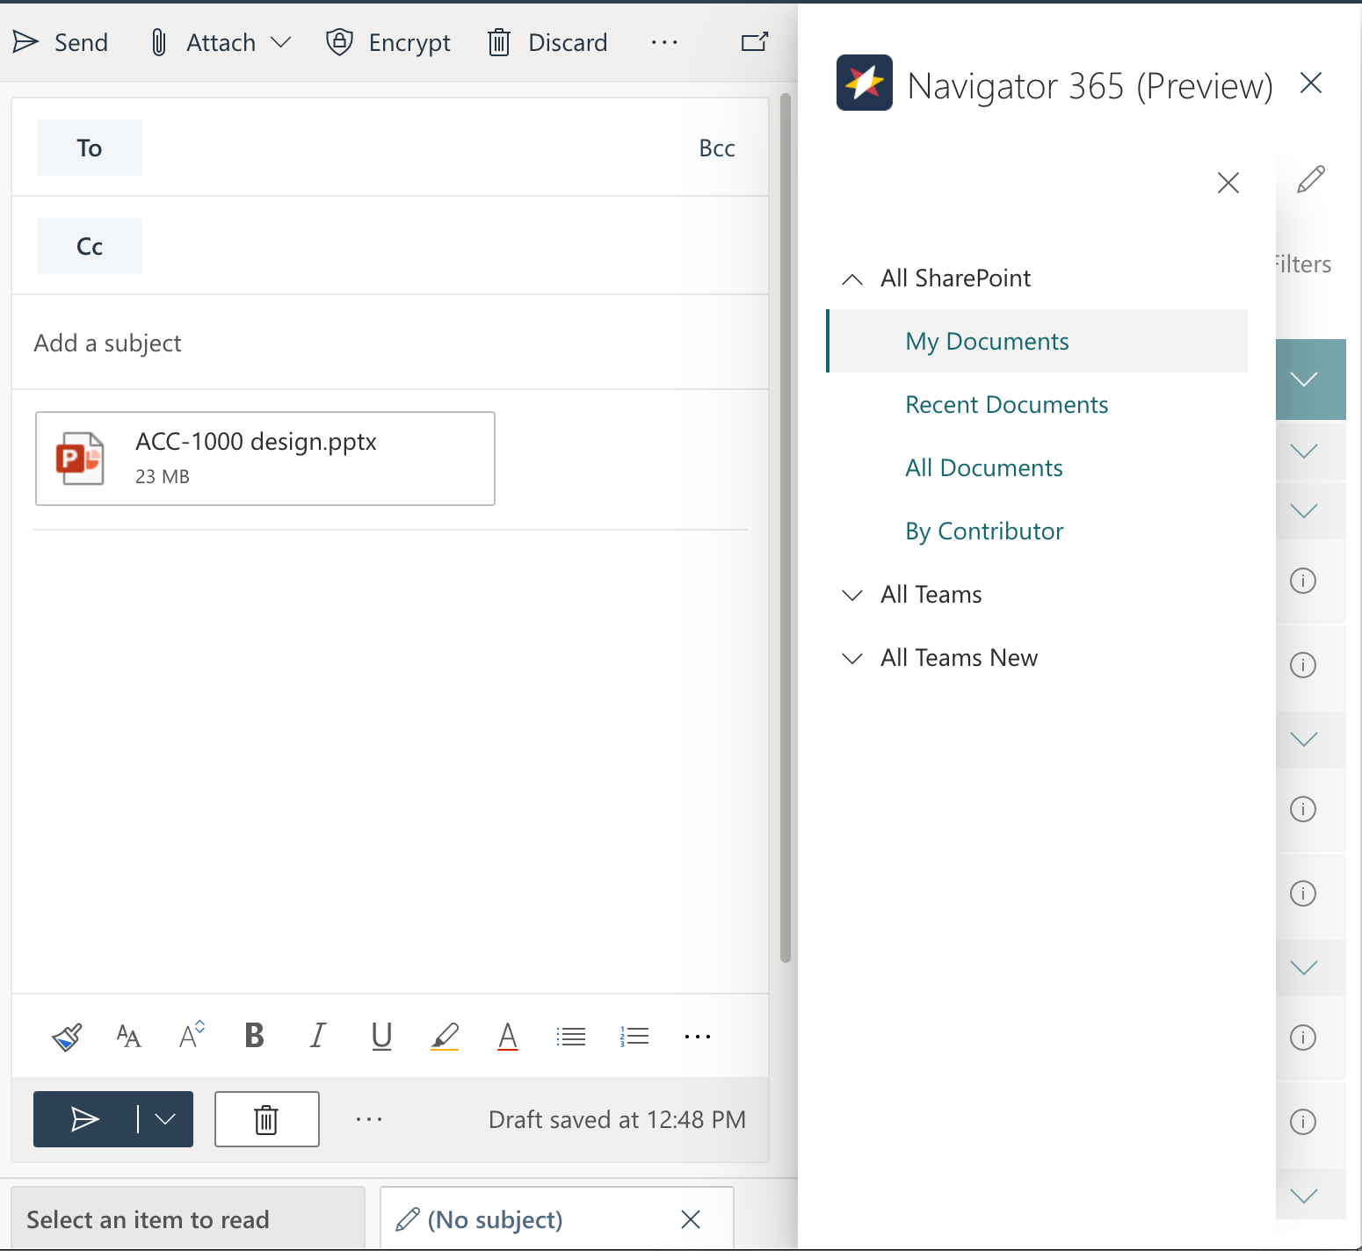This screenshot has width=1362, height=1251.
Task: Open the top toolbar more options ellipsis
Action: [x=664, y=42]
